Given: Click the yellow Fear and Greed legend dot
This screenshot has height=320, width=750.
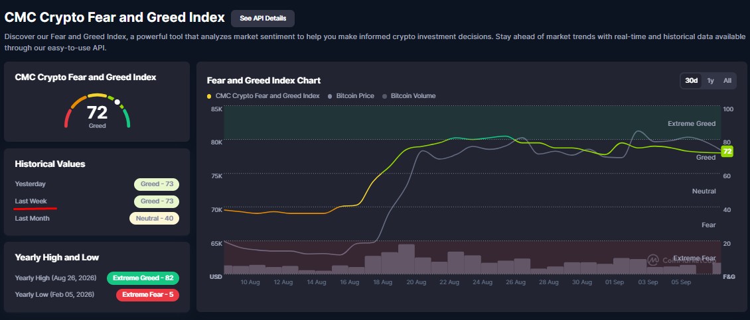Looking at the screenshot, I should [x=209, y=97].
